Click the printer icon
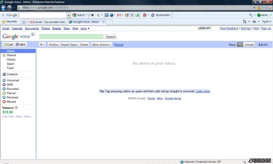 click(254, 22)
